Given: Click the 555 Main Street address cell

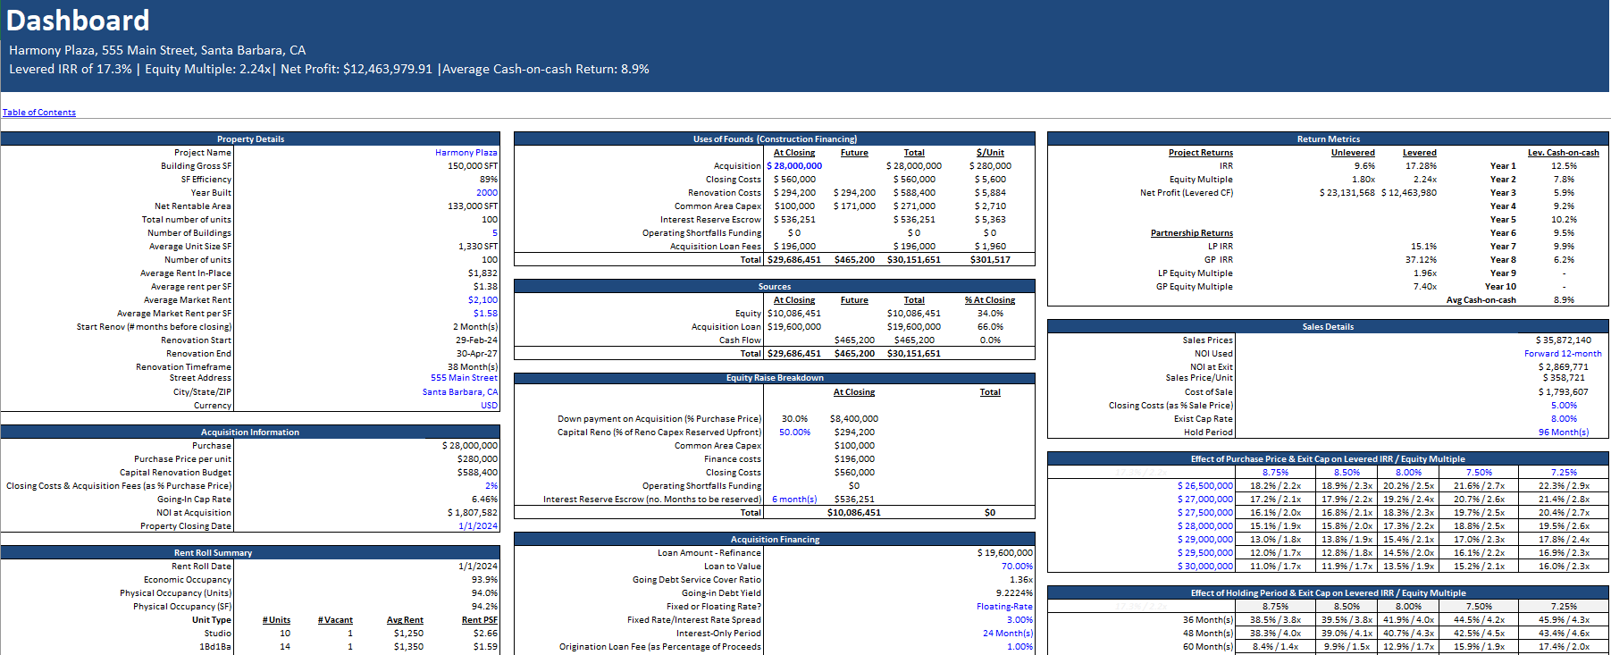Looking at the screenshot, I should click(x=464, y=378).
